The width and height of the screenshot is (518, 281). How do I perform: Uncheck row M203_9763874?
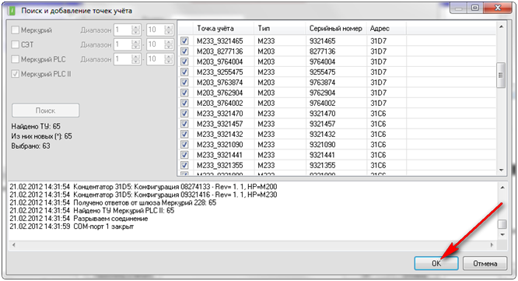pos(184,83)
